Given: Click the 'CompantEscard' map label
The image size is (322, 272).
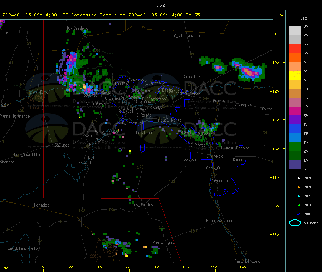Looking at the screenshot, I should (x=235, y=148).
